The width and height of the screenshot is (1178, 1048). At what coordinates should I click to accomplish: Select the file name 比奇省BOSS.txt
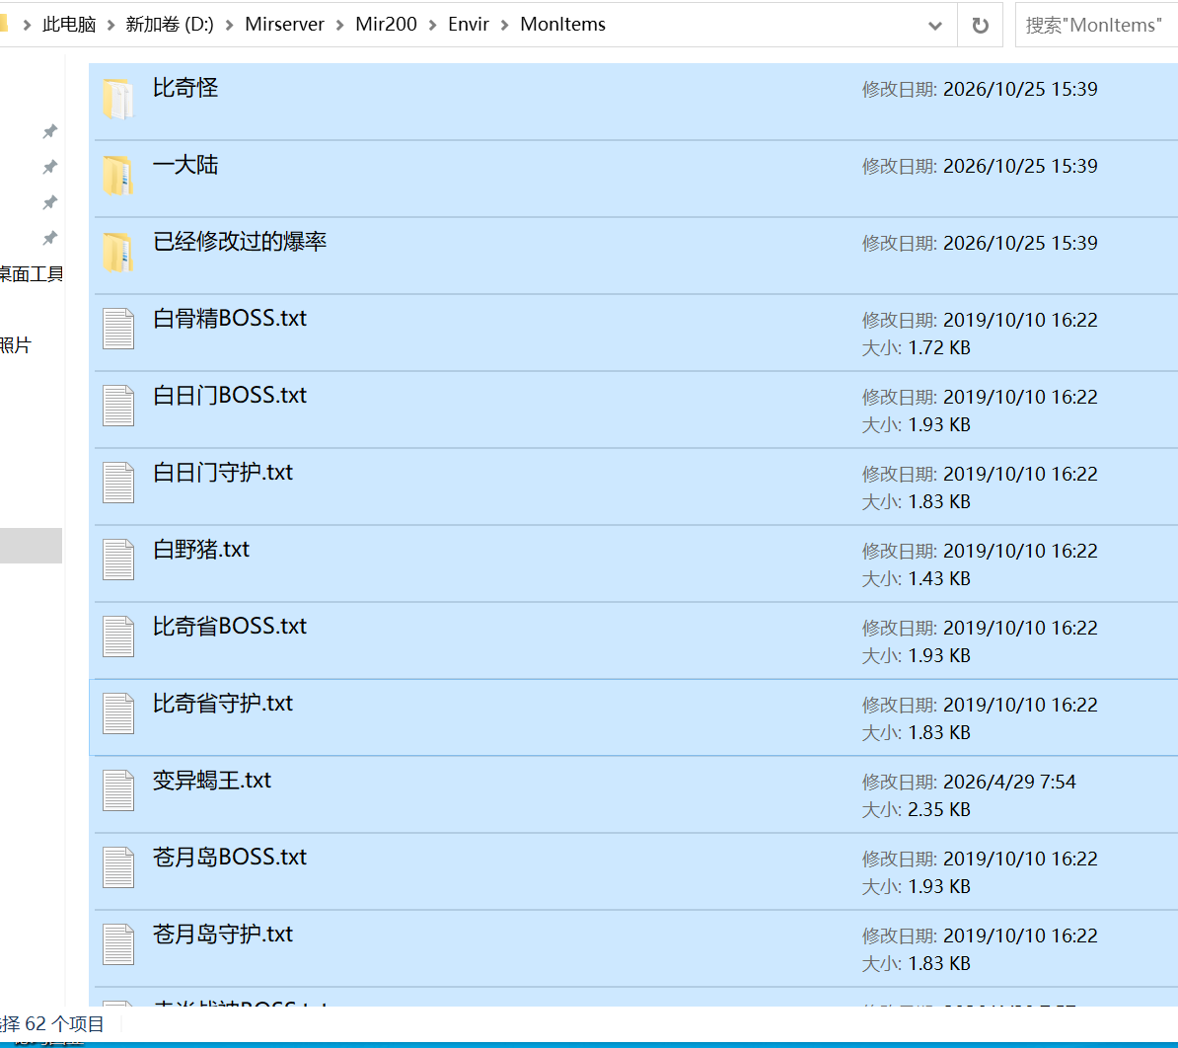(230, 627)
